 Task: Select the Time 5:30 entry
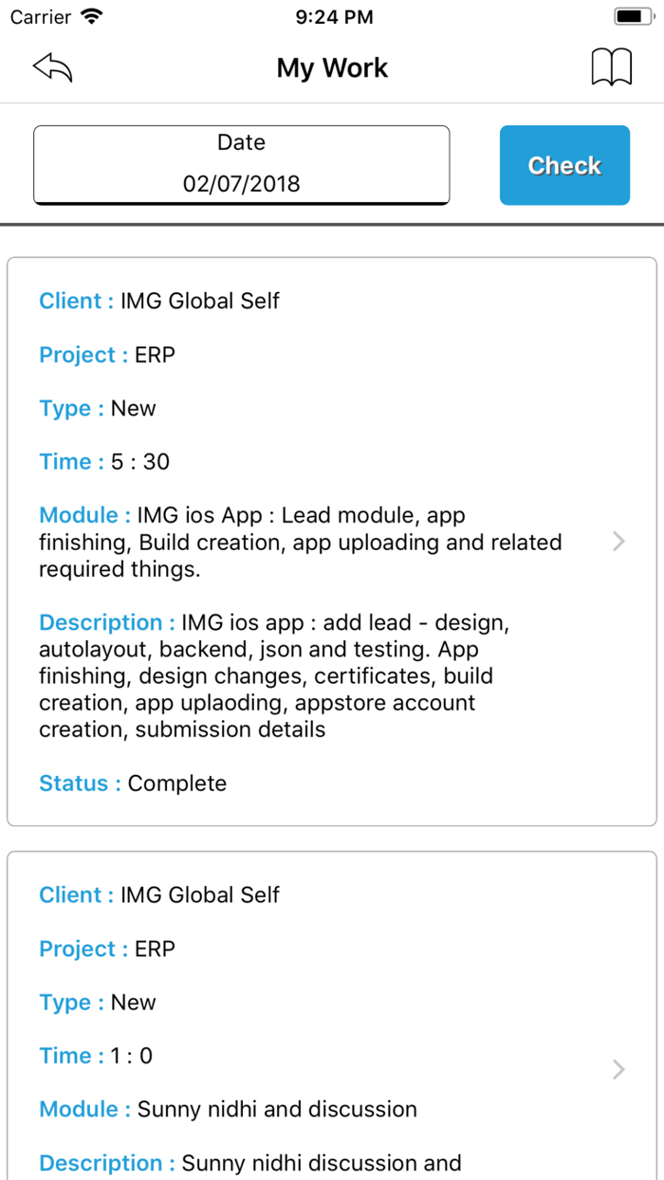pos(103,462)
